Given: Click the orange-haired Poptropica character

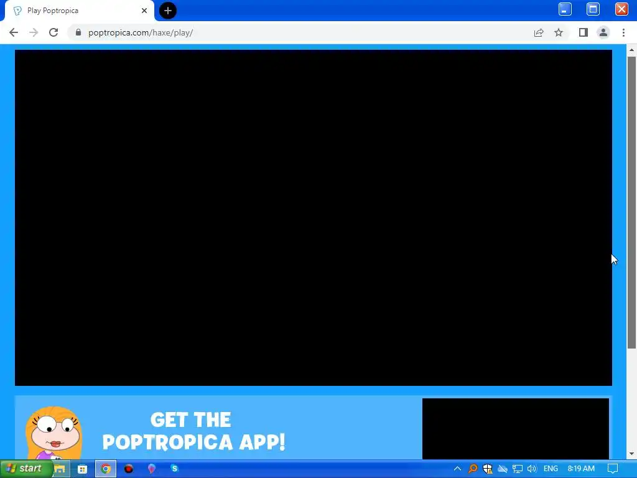Looking at the screenshot, I should (53, 433).
